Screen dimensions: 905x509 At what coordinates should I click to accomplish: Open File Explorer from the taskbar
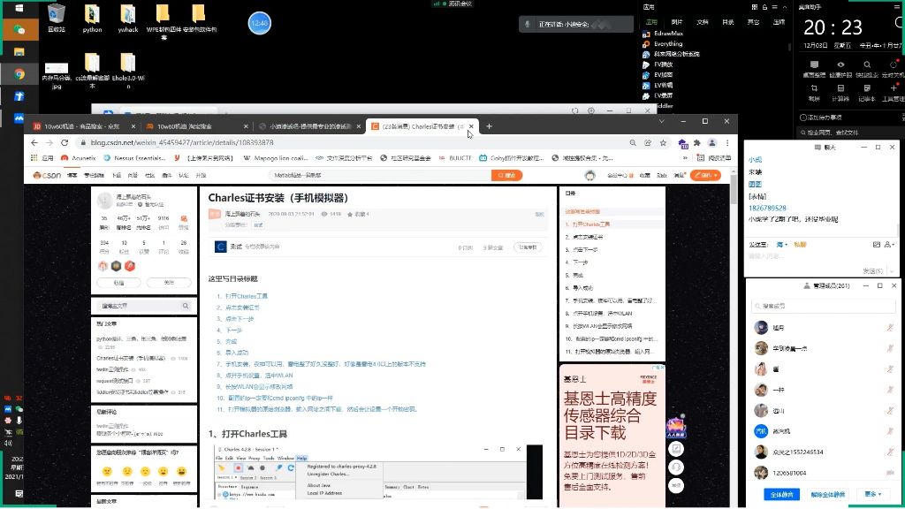[x=19, y=51]
